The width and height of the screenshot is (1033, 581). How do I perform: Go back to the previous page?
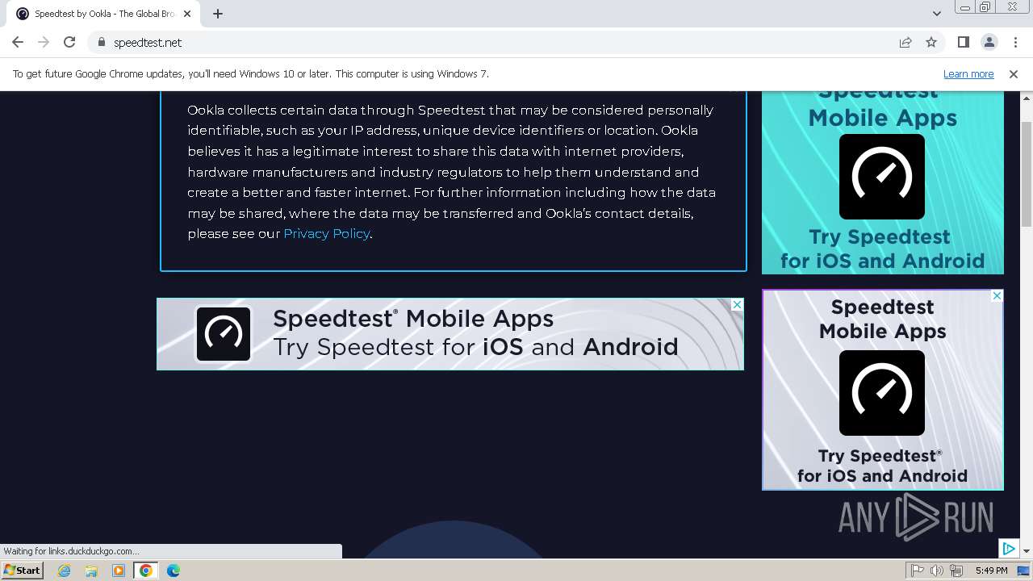[18, 42]
